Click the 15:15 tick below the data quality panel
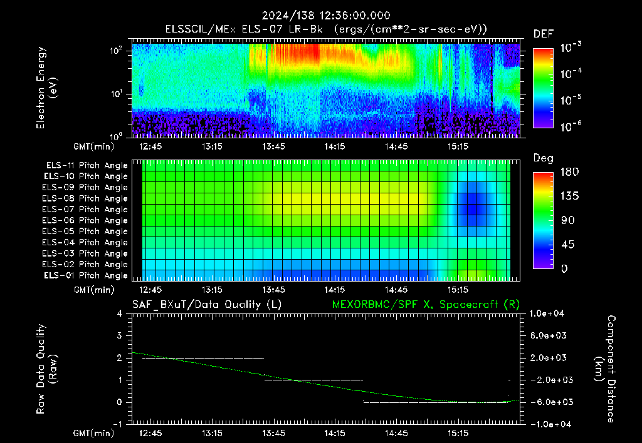 coord(458,433)
